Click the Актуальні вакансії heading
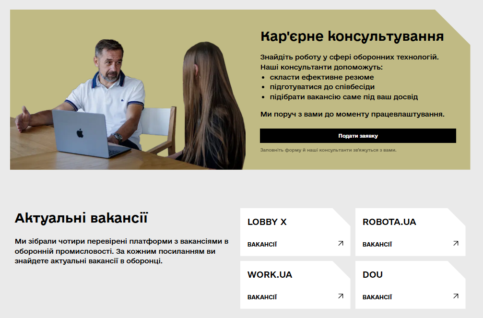This screenshot has height=318, width=483. point(82,218)
